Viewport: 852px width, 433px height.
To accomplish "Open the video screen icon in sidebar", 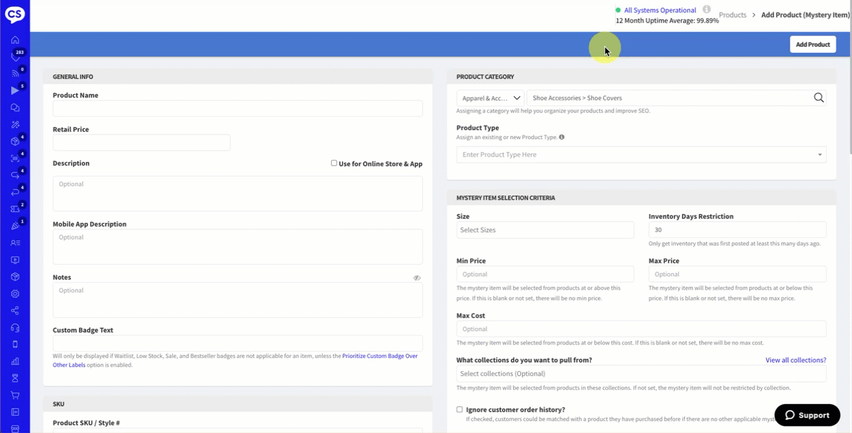I will click(15, 260).
